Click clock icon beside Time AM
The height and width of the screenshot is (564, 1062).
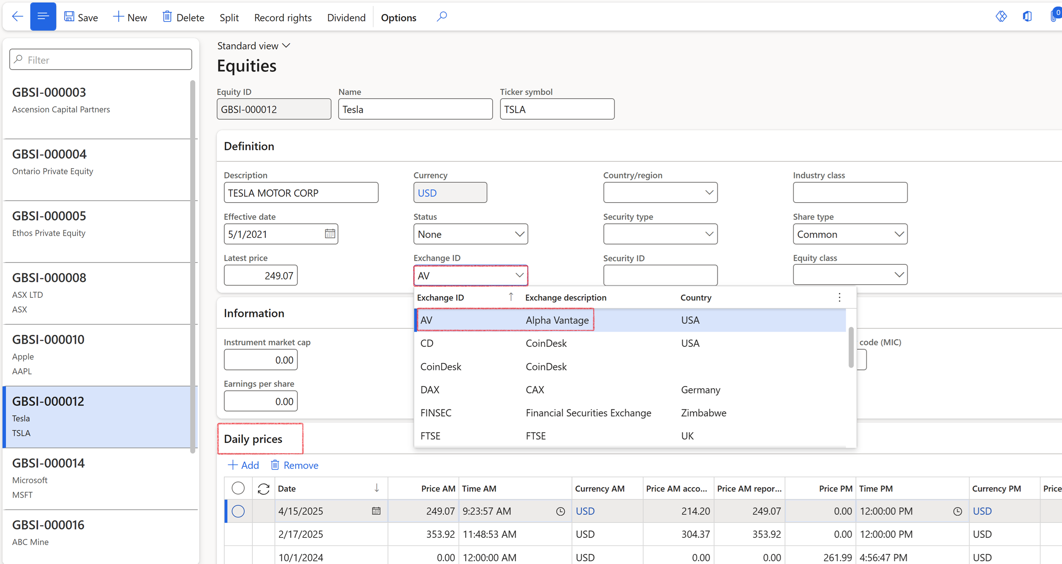[560, 511]
